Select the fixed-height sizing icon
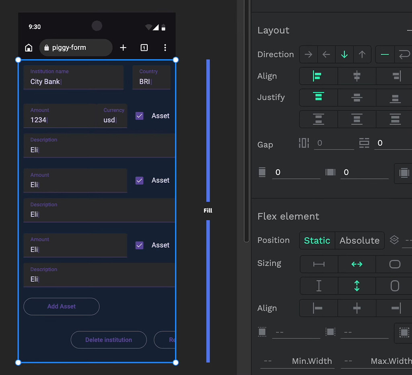Screen dimensions: 412x375 coord(318,286)
